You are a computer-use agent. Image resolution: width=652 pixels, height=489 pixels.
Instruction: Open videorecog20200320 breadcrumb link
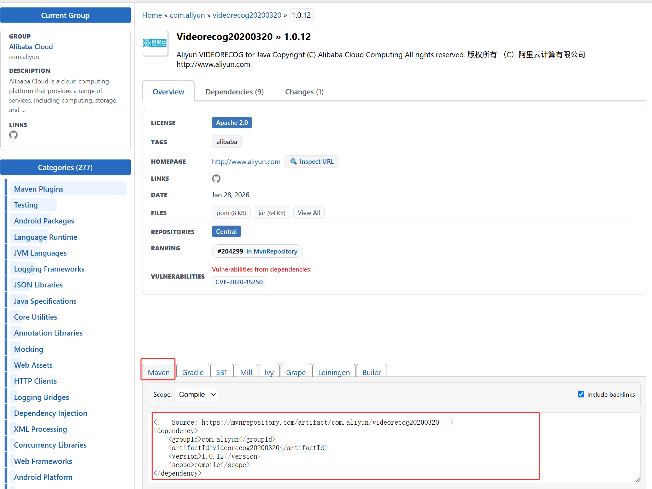click(x=247, y=15)
